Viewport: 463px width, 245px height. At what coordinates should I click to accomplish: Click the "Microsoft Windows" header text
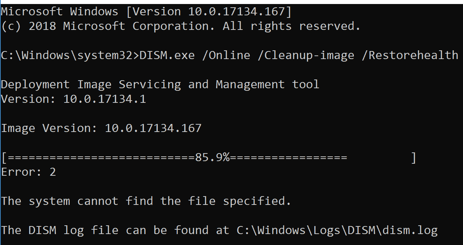tap(60, 12)
